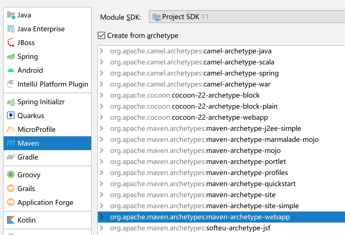Click the Quarkus icon in project types
345x235 pixels.
(x=11, y=116)
